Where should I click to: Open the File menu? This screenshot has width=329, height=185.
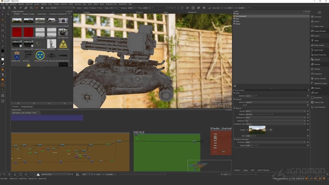[x=2, y=4]
